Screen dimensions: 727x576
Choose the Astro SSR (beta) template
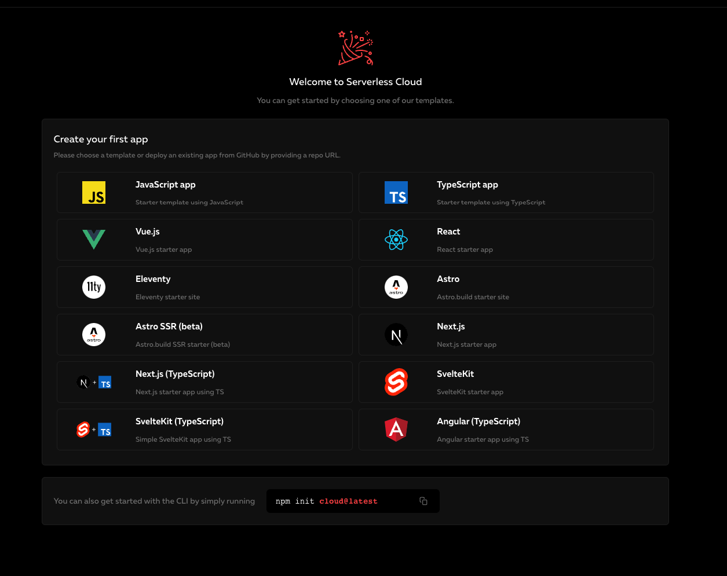click(x=204, y=334)
